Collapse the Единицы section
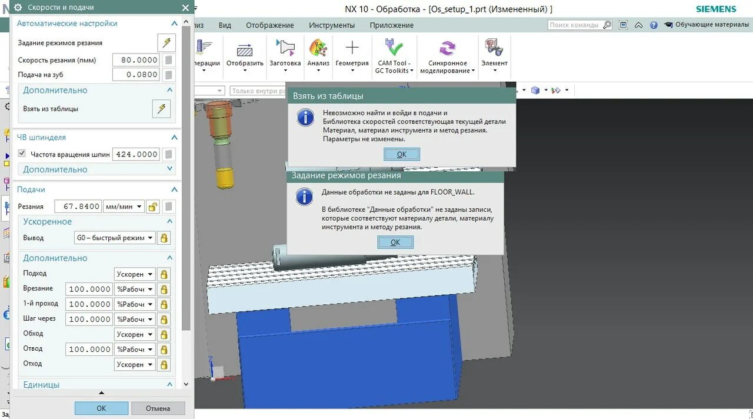Screen dimensions: 753x419 point(170,384)
